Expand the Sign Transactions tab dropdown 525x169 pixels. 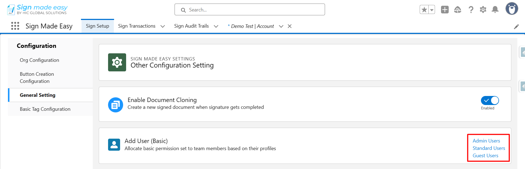163,26
